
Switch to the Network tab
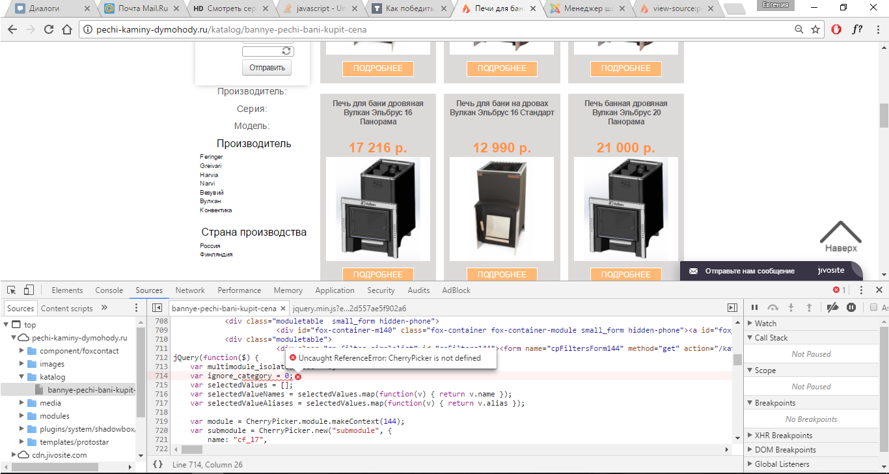[x=190, y=290]
